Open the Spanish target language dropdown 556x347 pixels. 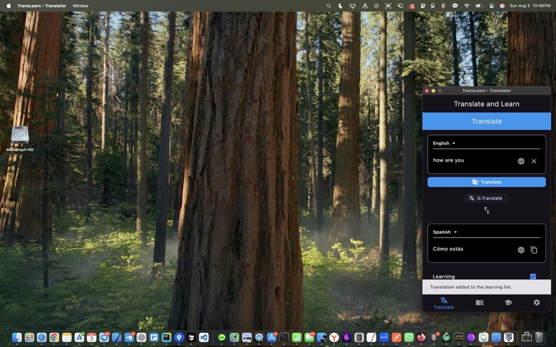445,232
